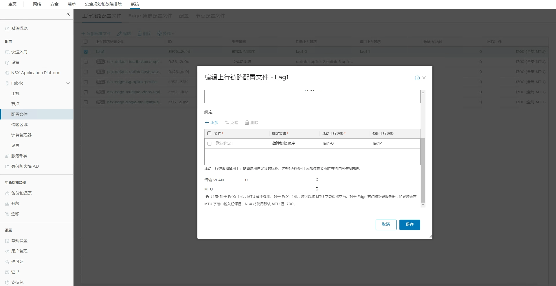This screenshot has width=556, height=286.
Task: Click the Transport VLAN stepper arrows
Action: tap(317, 180)
